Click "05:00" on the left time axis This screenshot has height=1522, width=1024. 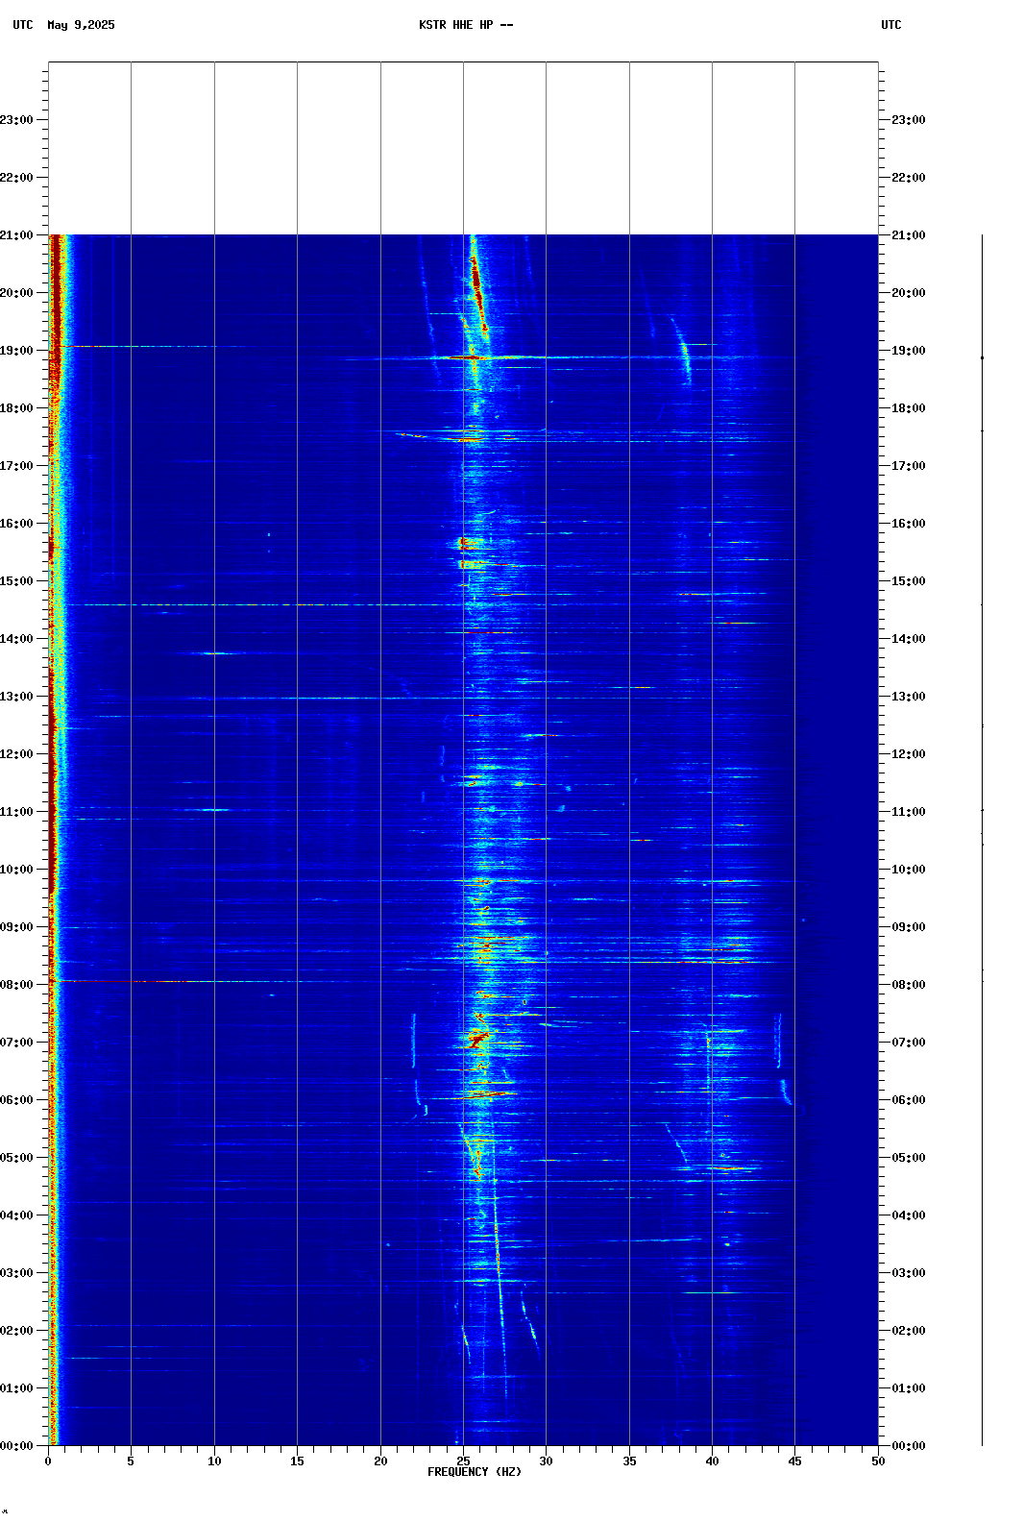(x=16, y=1158)
